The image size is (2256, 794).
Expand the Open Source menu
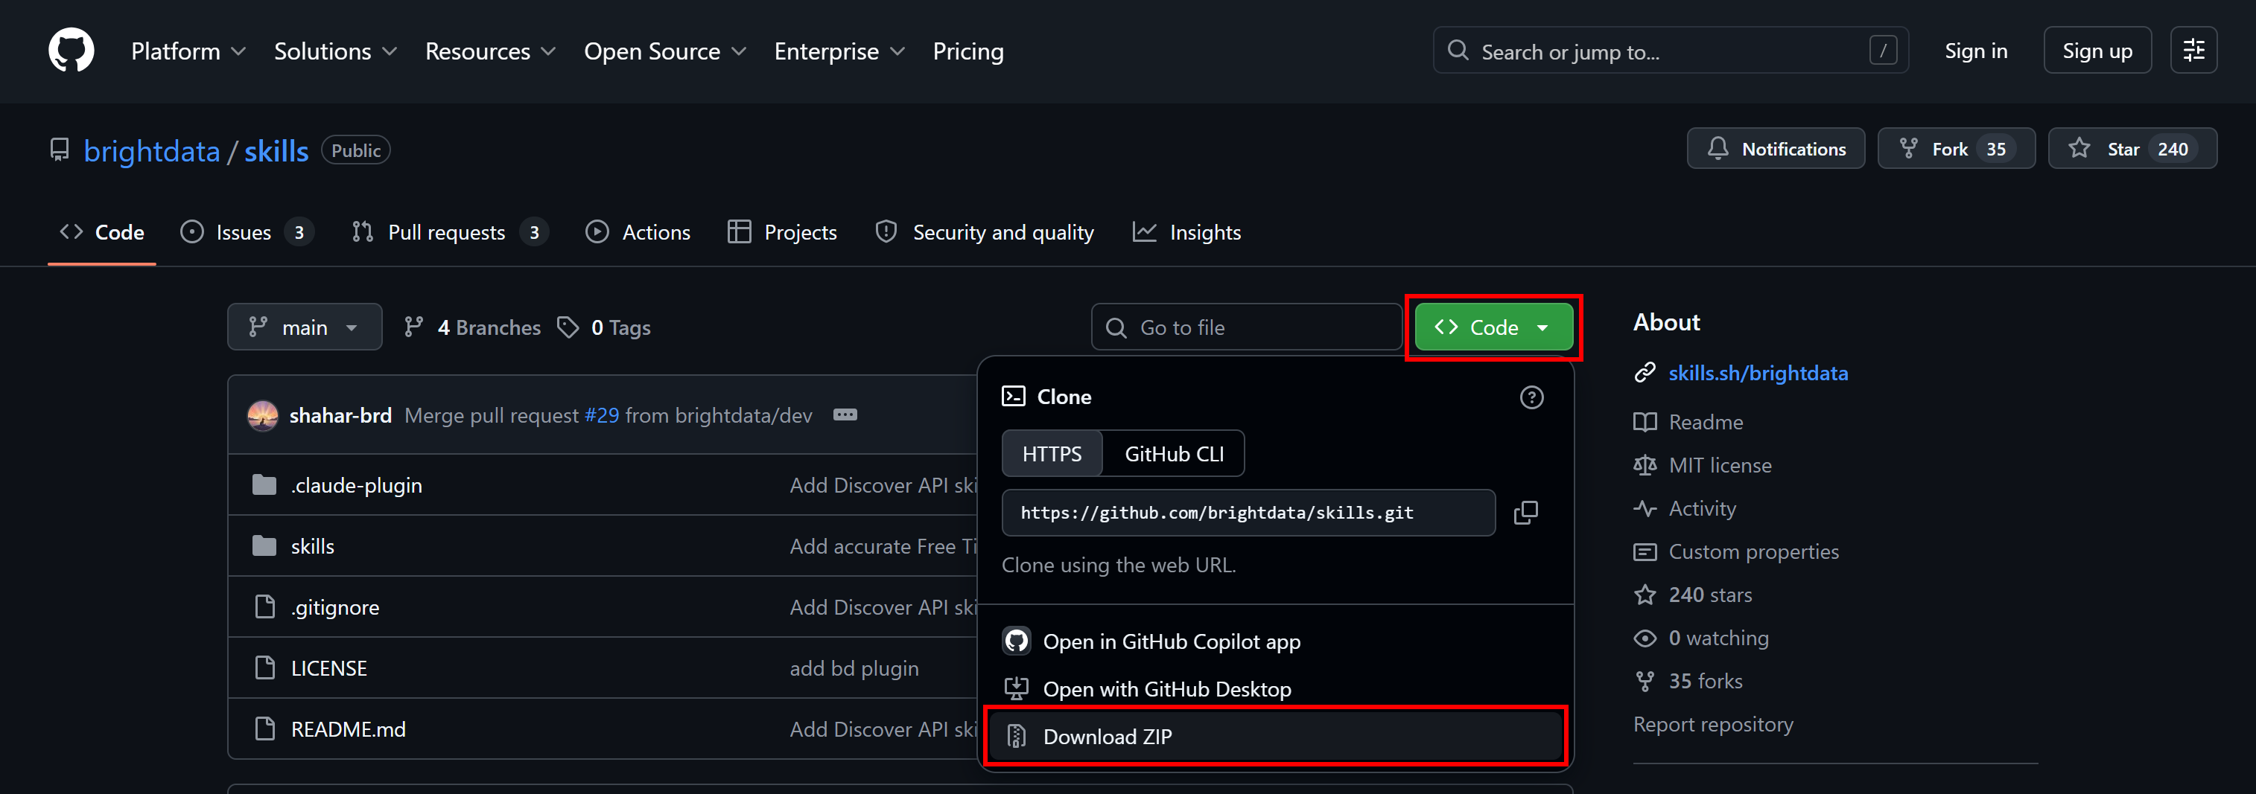(664, 51)
